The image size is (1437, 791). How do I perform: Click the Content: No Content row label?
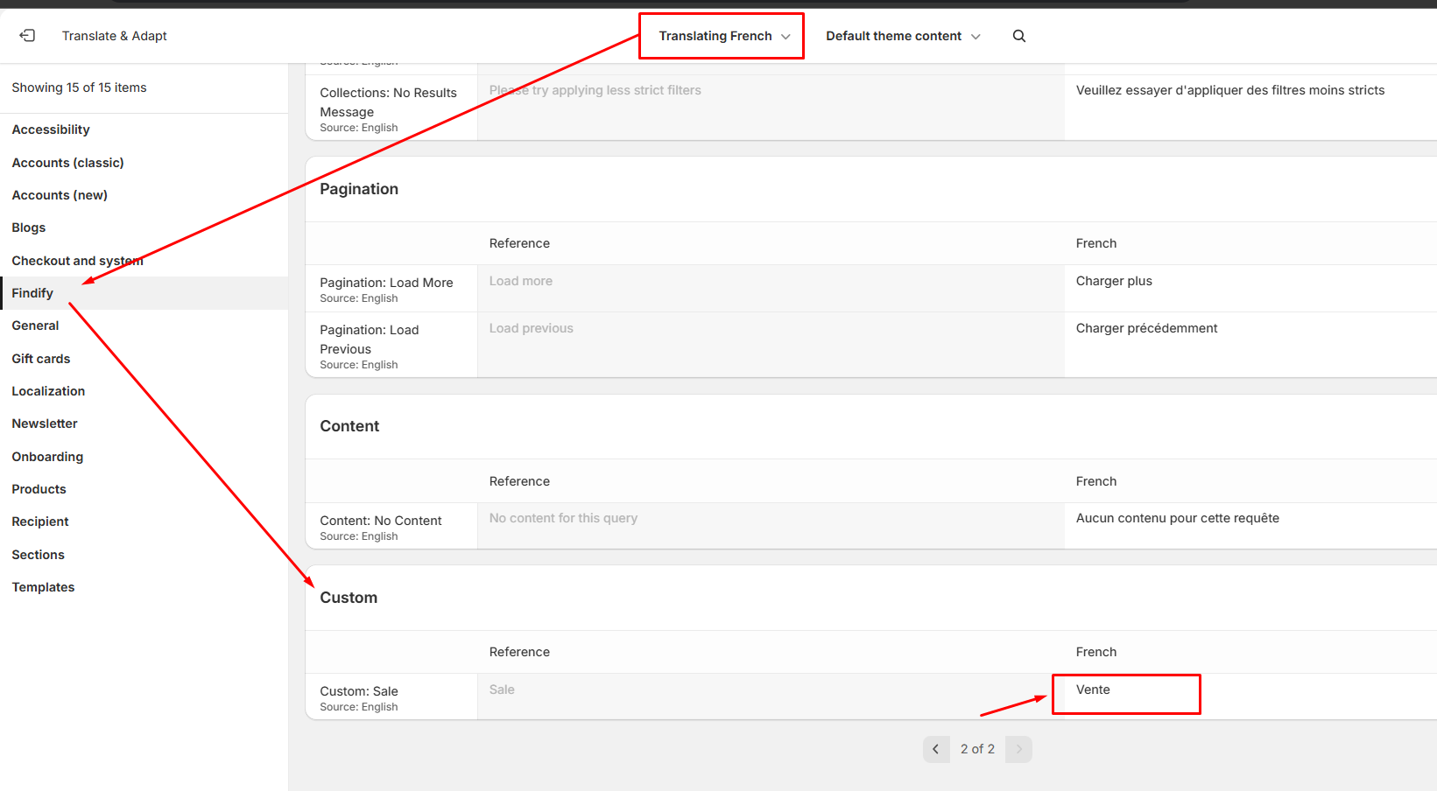(x=381, y=521)
